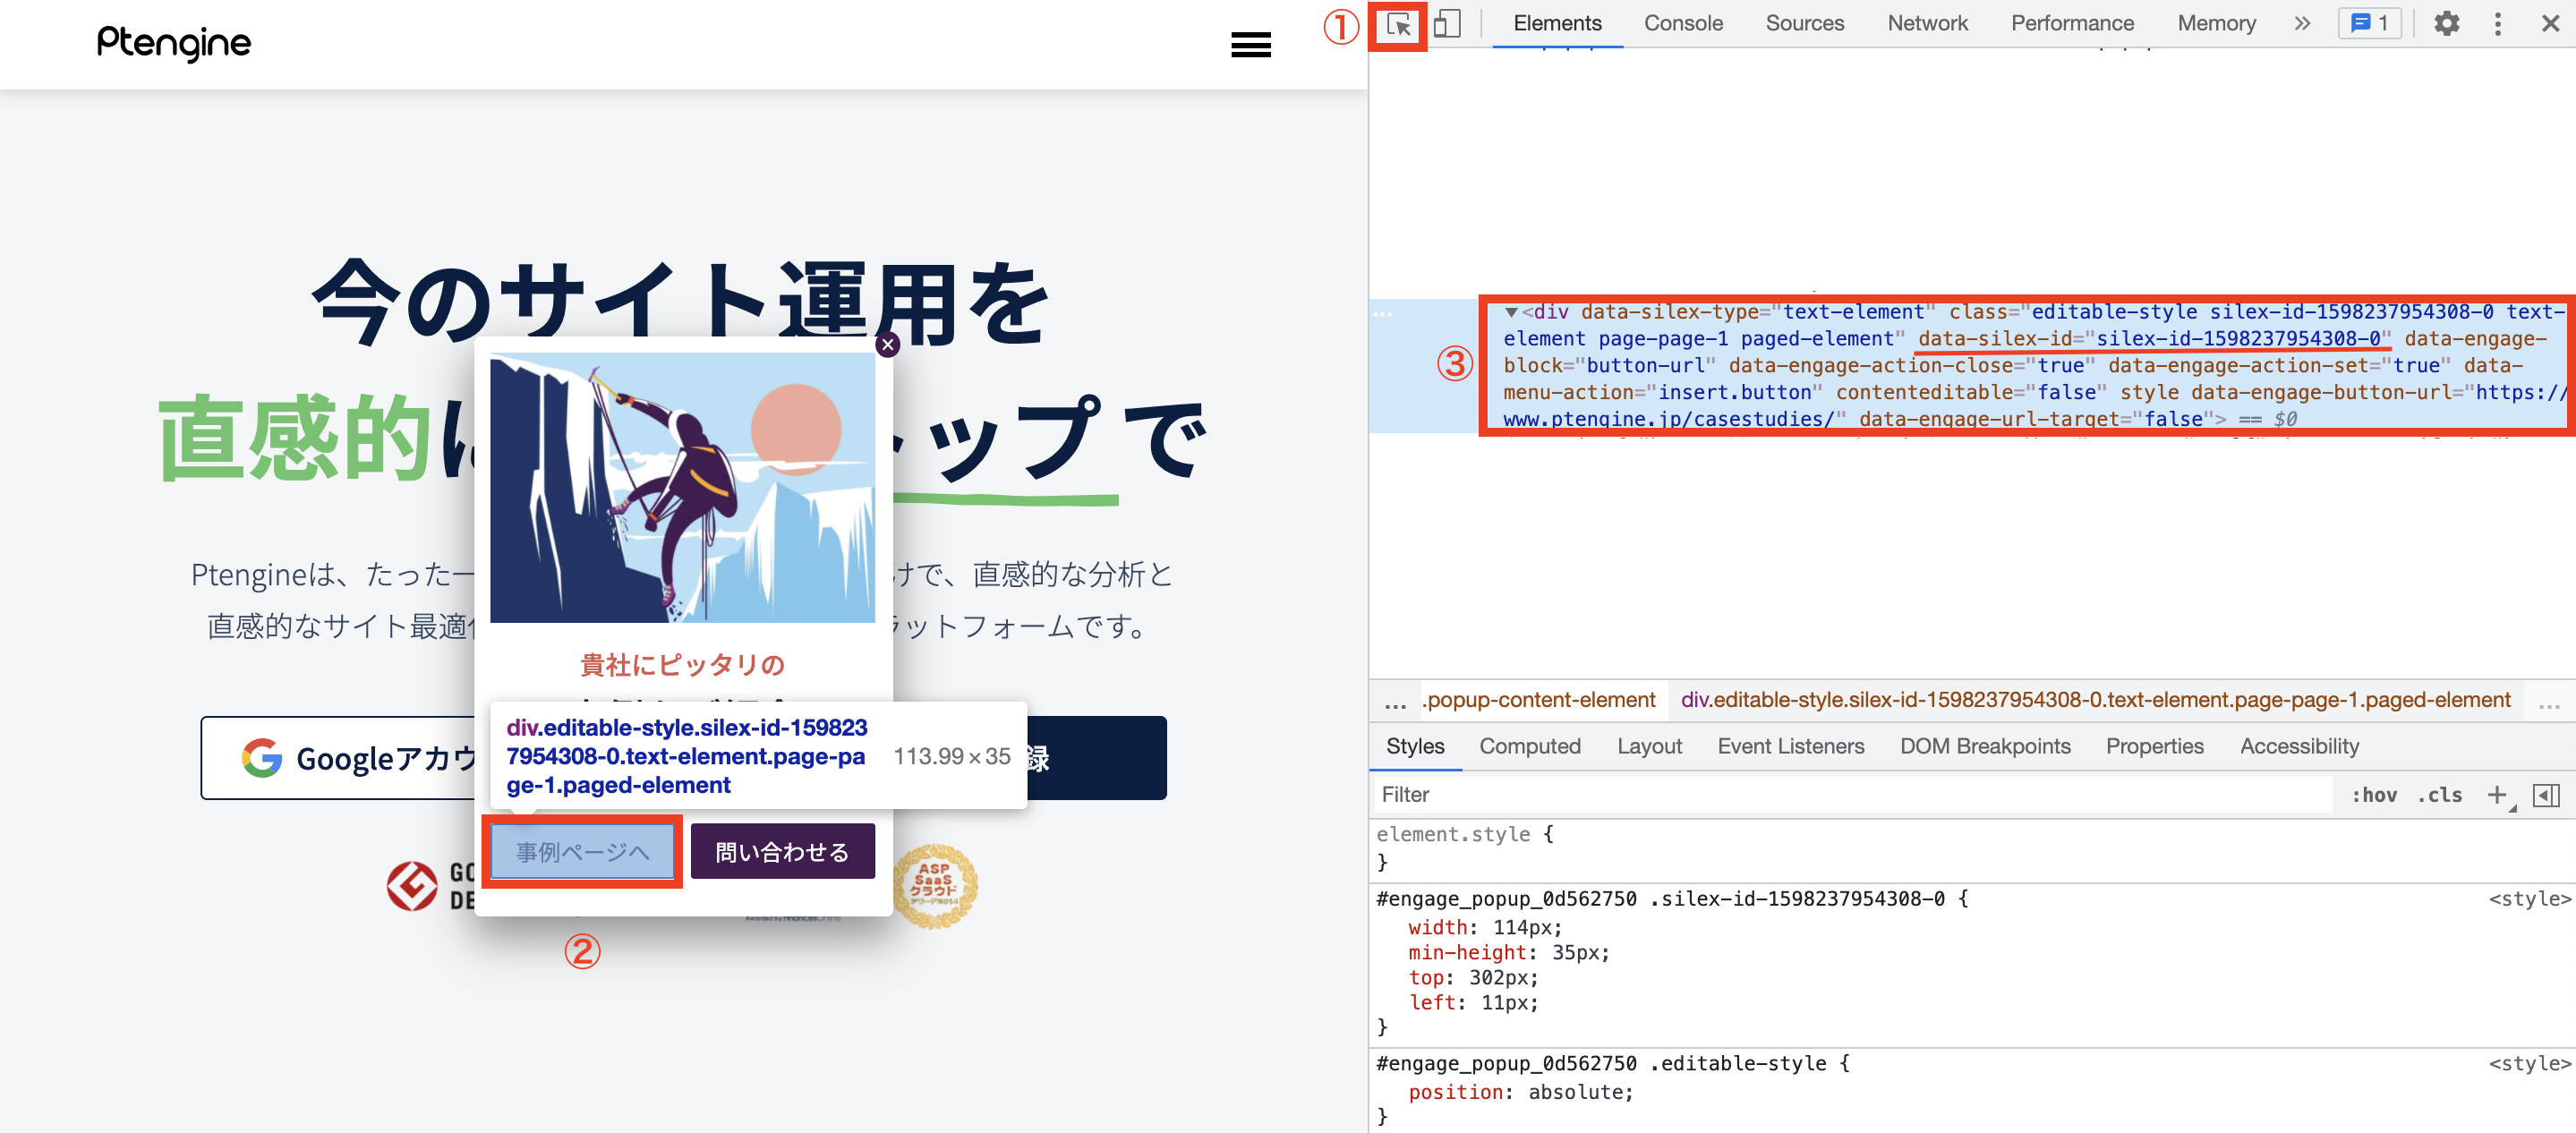
Task: Click the casestudies URL attribute value
Action: click(2035, 406)
